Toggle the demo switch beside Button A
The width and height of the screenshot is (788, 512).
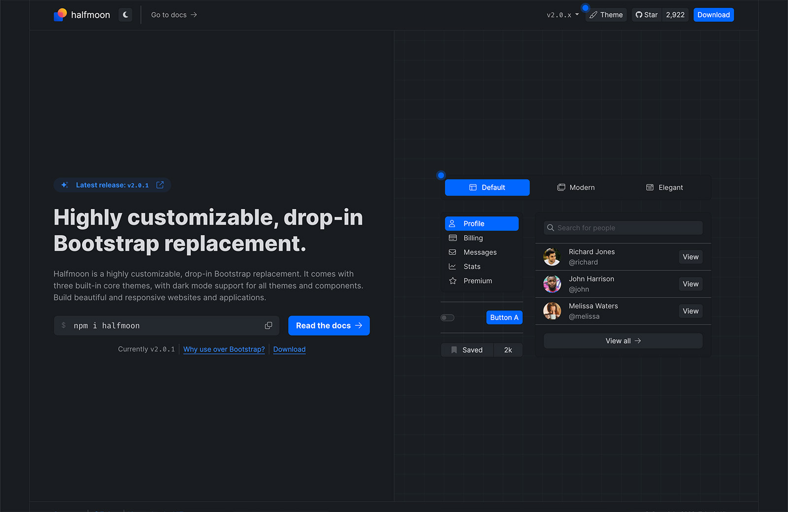click(447, 318)
